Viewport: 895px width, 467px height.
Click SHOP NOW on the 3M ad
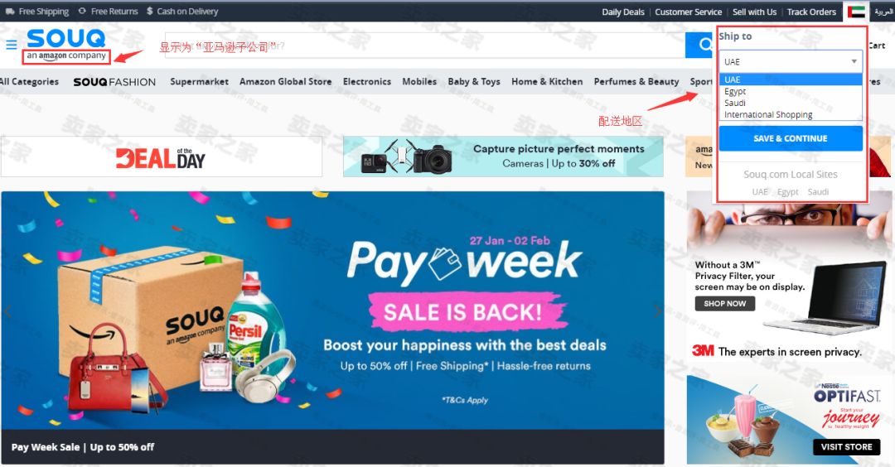click(725, 303)
